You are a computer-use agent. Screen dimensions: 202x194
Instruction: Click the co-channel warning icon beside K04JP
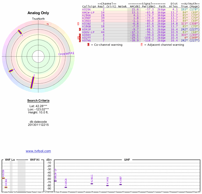80,29
